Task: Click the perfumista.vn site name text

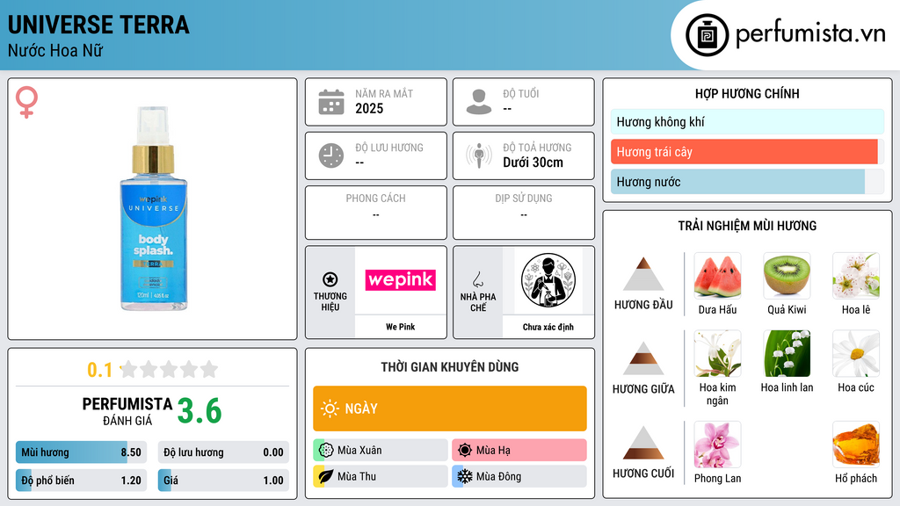Action: [810, 33]
